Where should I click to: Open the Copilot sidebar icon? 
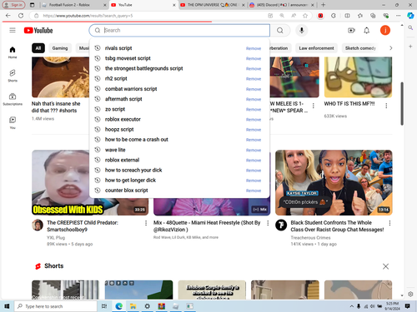[410, 16]
